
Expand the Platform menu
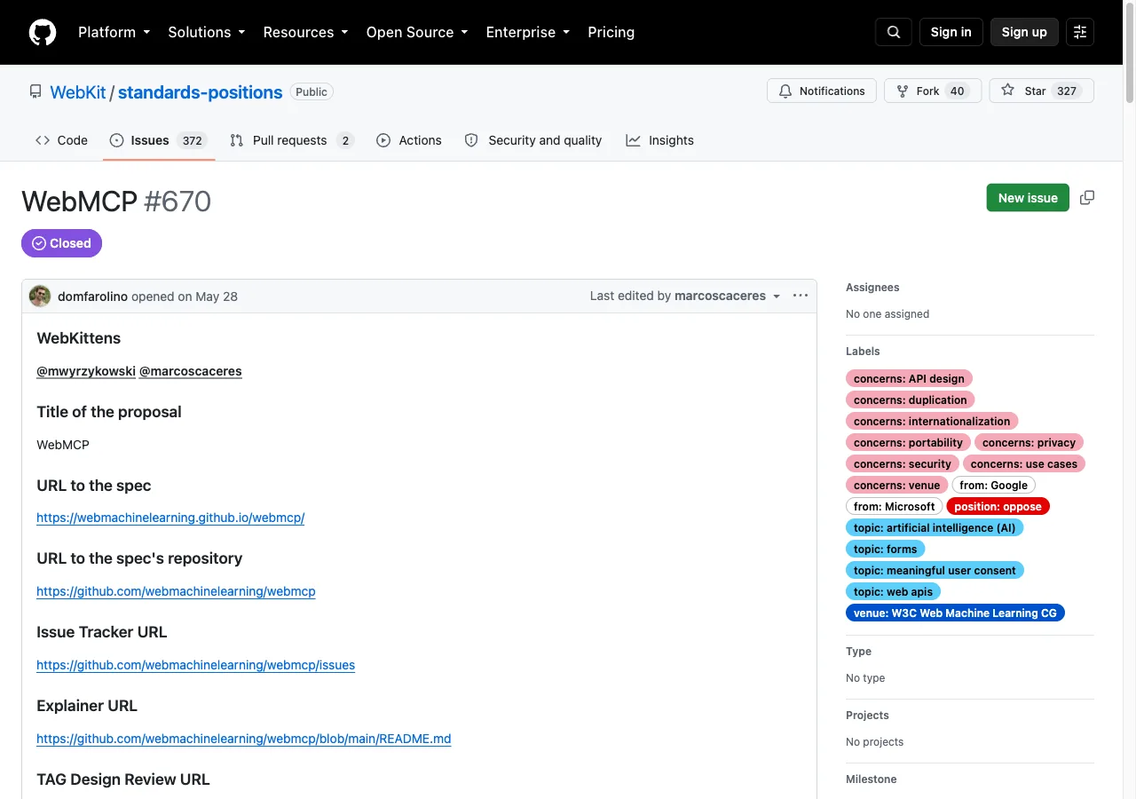click(114, 32)
